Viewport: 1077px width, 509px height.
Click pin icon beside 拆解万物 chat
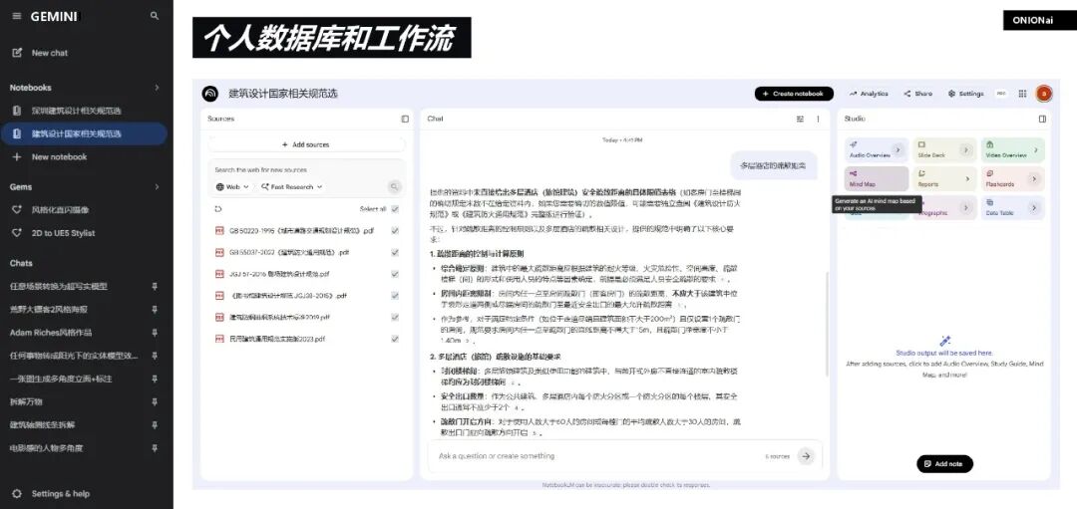tap(155, 402)
